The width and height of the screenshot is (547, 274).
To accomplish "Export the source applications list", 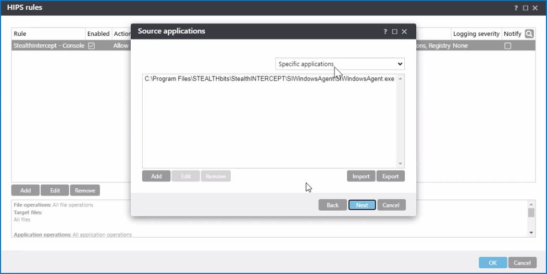I will pos(390,176).
